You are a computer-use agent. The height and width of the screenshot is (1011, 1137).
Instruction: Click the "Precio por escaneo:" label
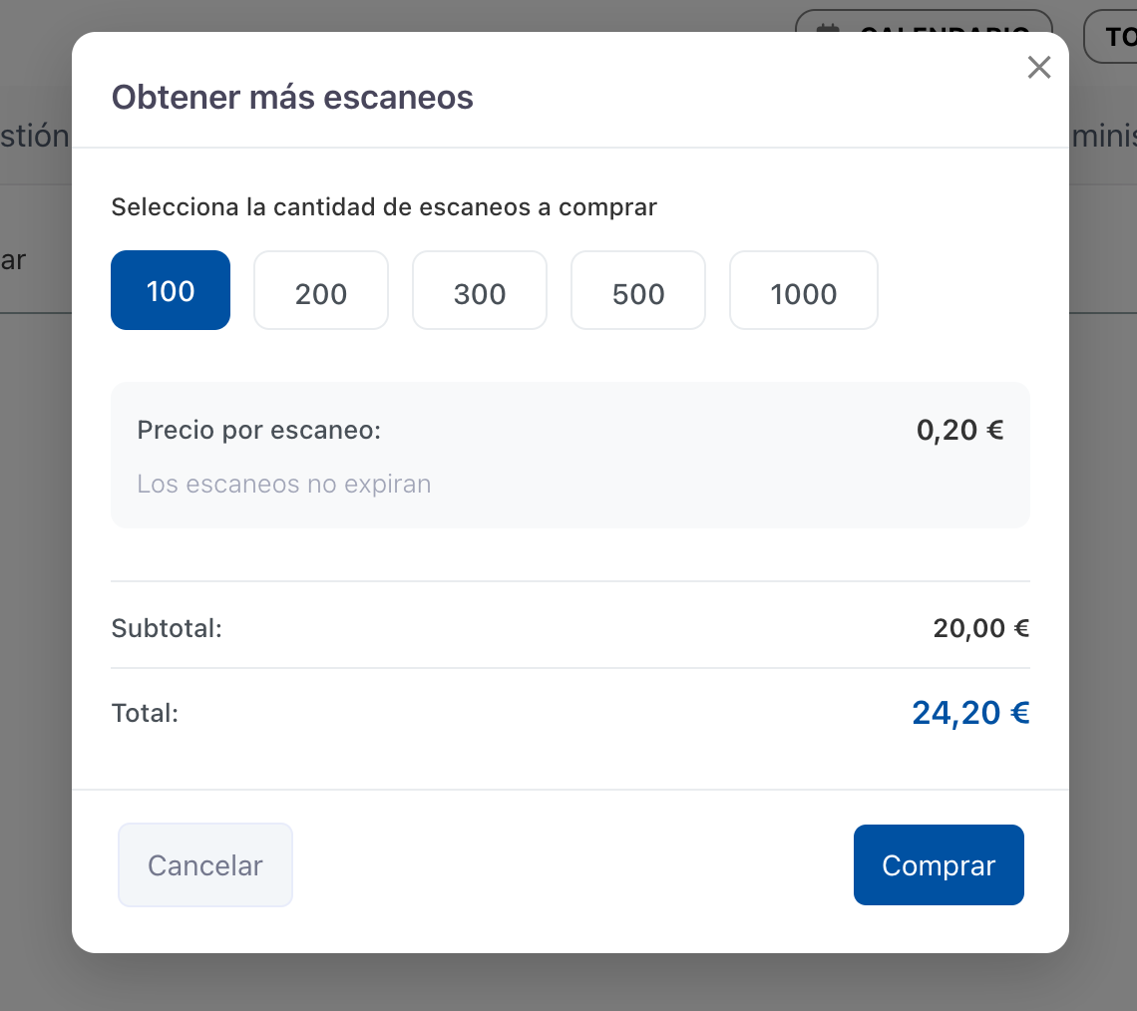click(259, 431)
